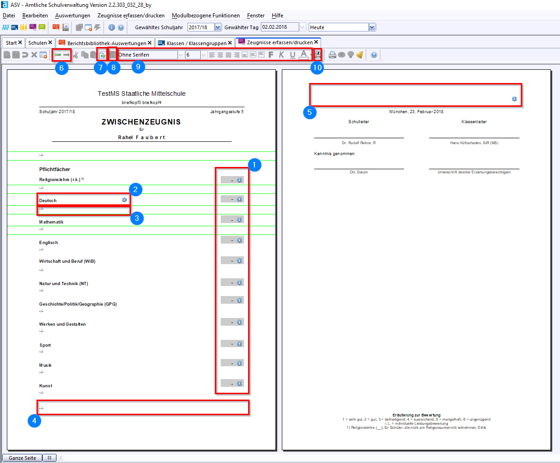Toggle bold (F) formatting
This screenshot has width=560, height=463.
pos(271,55)
